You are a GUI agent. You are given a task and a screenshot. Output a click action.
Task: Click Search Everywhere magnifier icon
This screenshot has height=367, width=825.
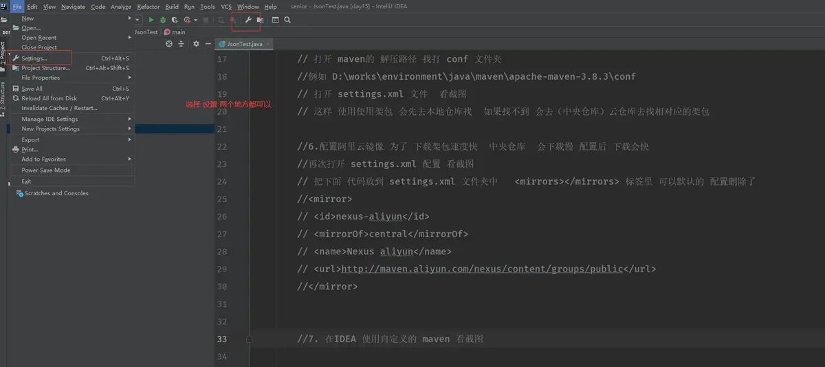pos(287,20)
